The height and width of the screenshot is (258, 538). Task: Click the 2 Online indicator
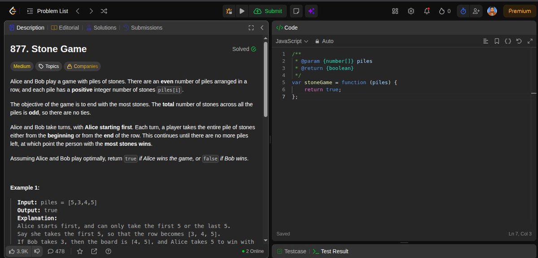(253, 251)
